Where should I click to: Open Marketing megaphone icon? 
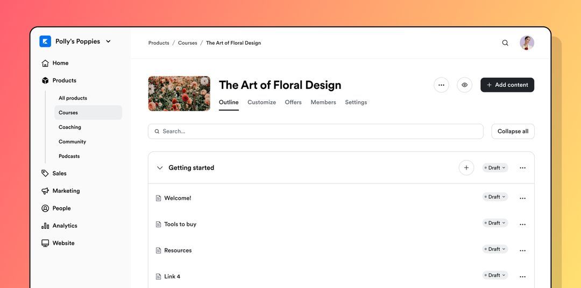(45, 191)
